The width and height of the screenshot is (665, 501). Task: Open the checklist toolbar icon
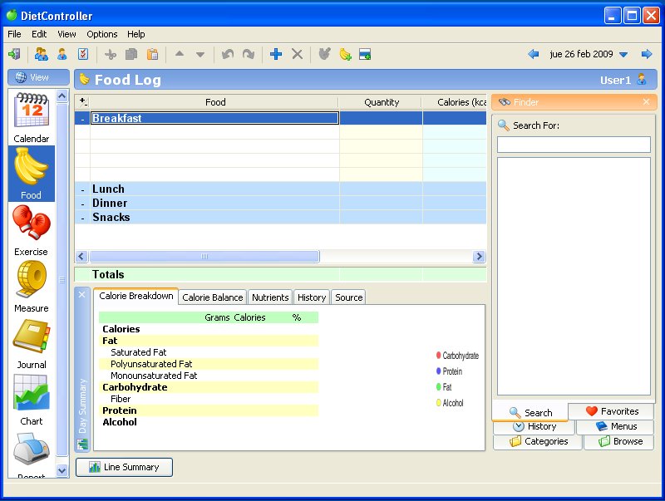point(83,54)
